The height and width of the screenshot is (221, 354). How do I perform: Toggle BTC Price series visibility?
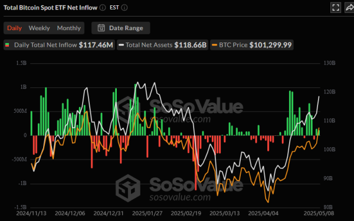pyautogui.click(x=252, y=45)
